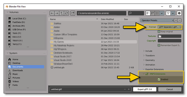
Task: Switch to horizontal list display mode
Action: [153, 13]
